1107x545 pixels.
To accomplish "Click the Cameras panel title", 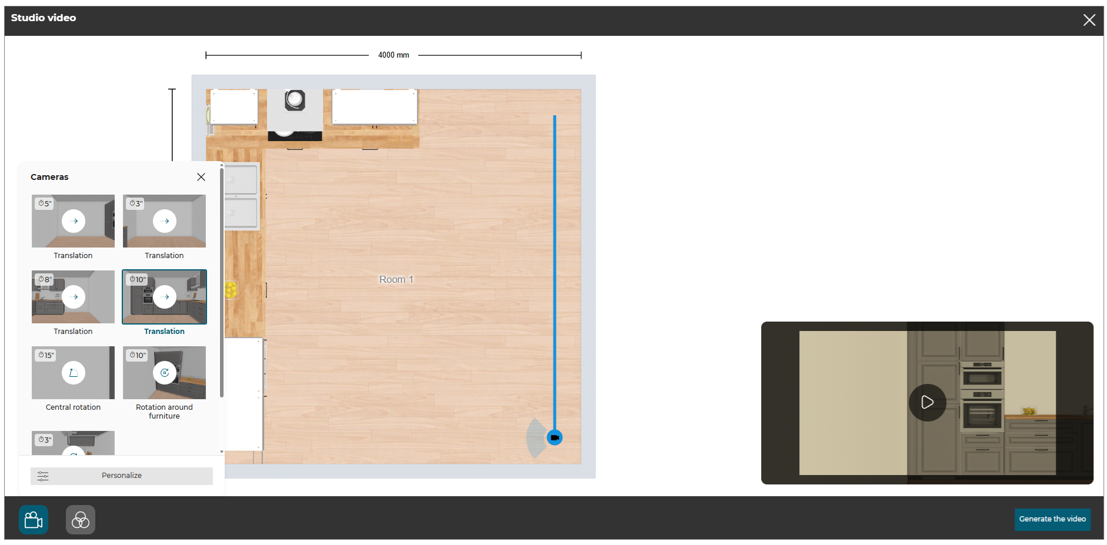I will [x=49, y=177].
